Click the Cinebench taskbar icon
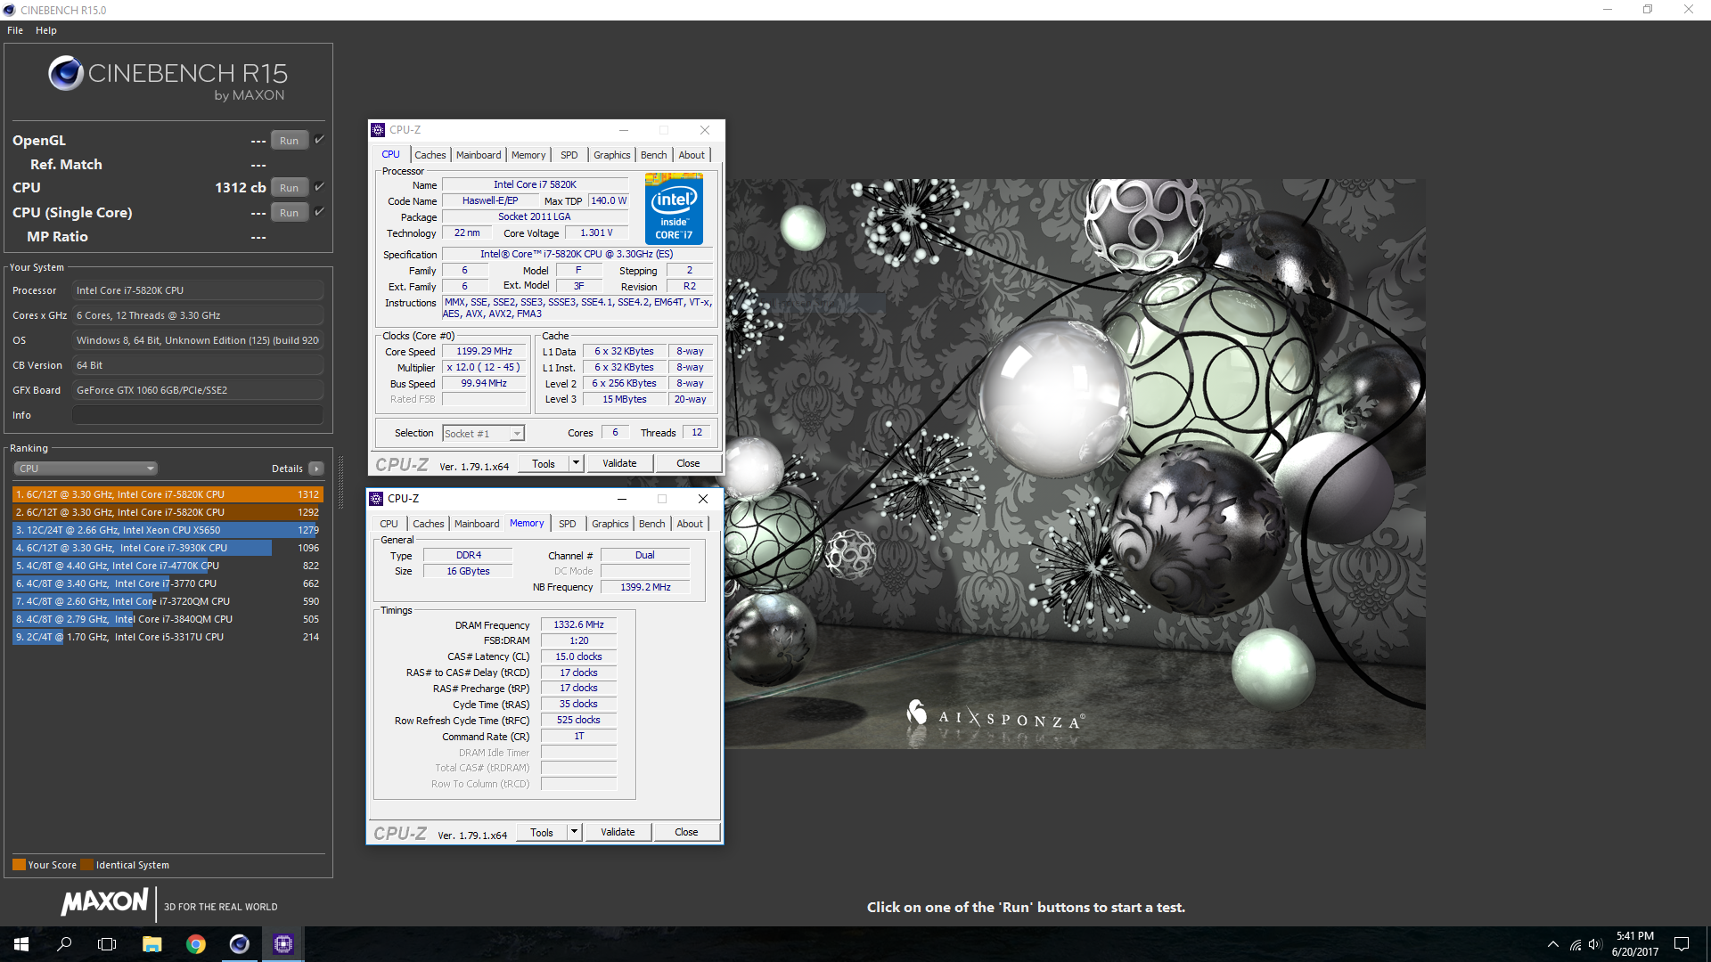1711x962 pixels. (240, 944)
